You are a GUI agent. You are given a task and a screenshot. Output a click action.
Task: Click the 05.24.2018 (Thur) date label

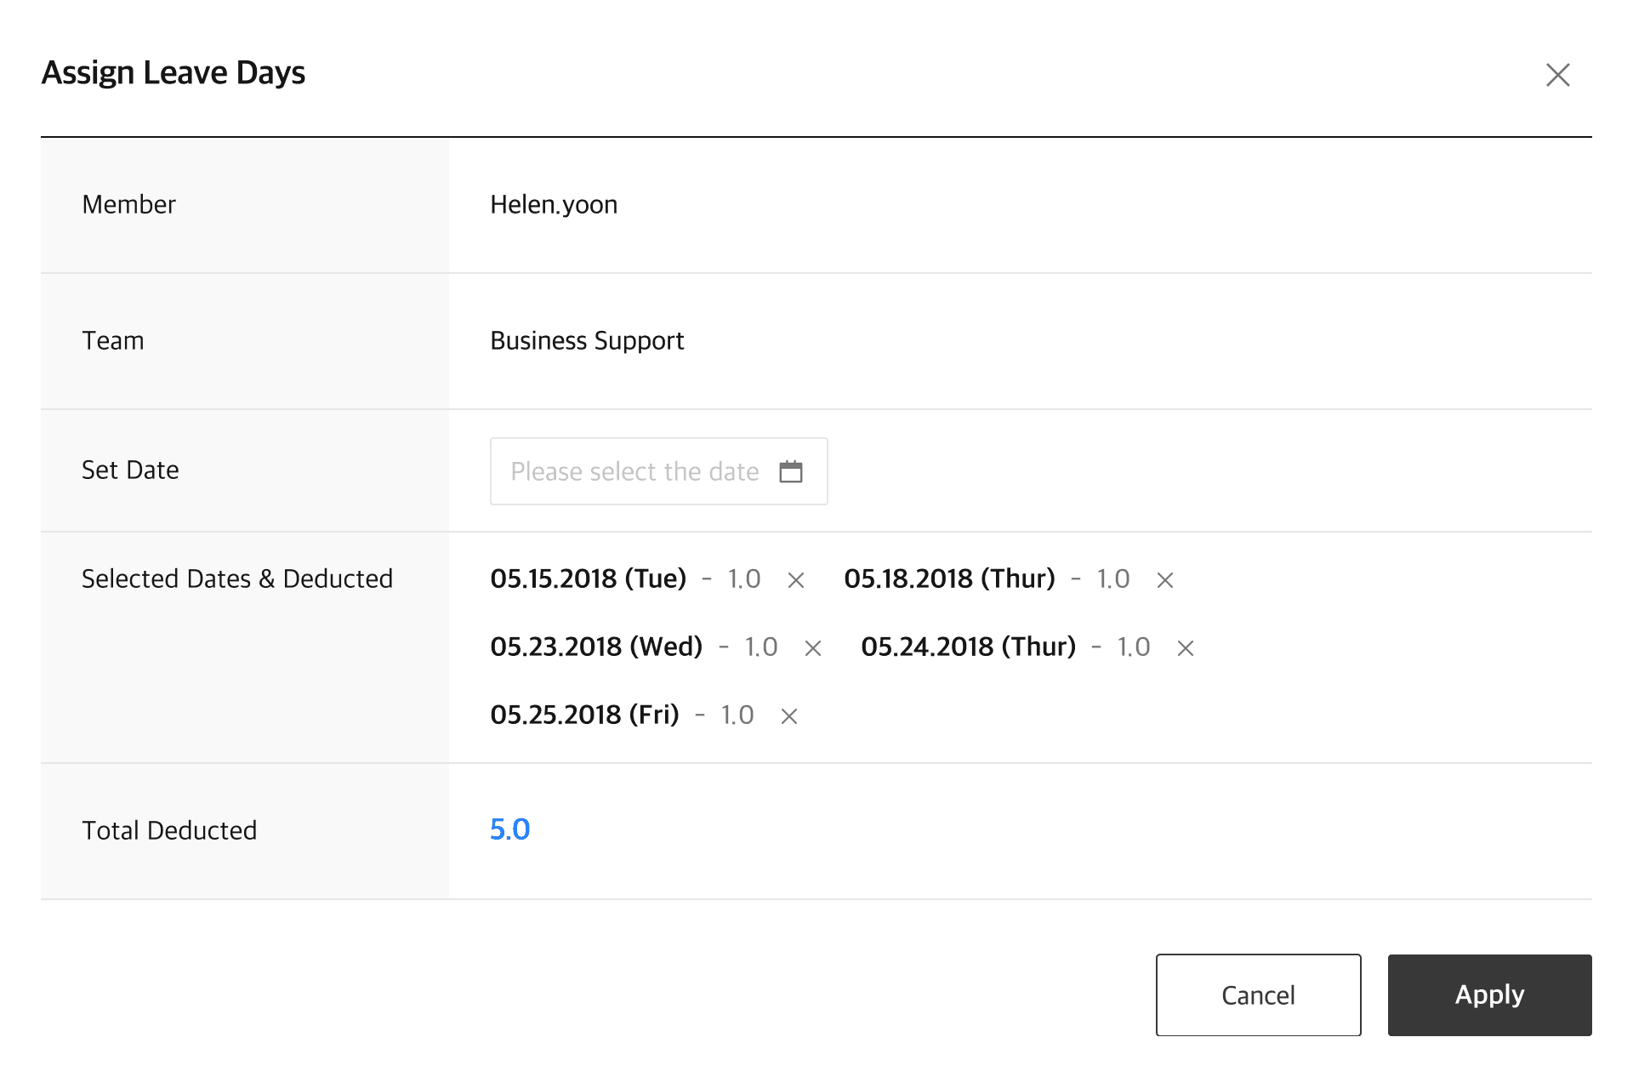[968, 647]
